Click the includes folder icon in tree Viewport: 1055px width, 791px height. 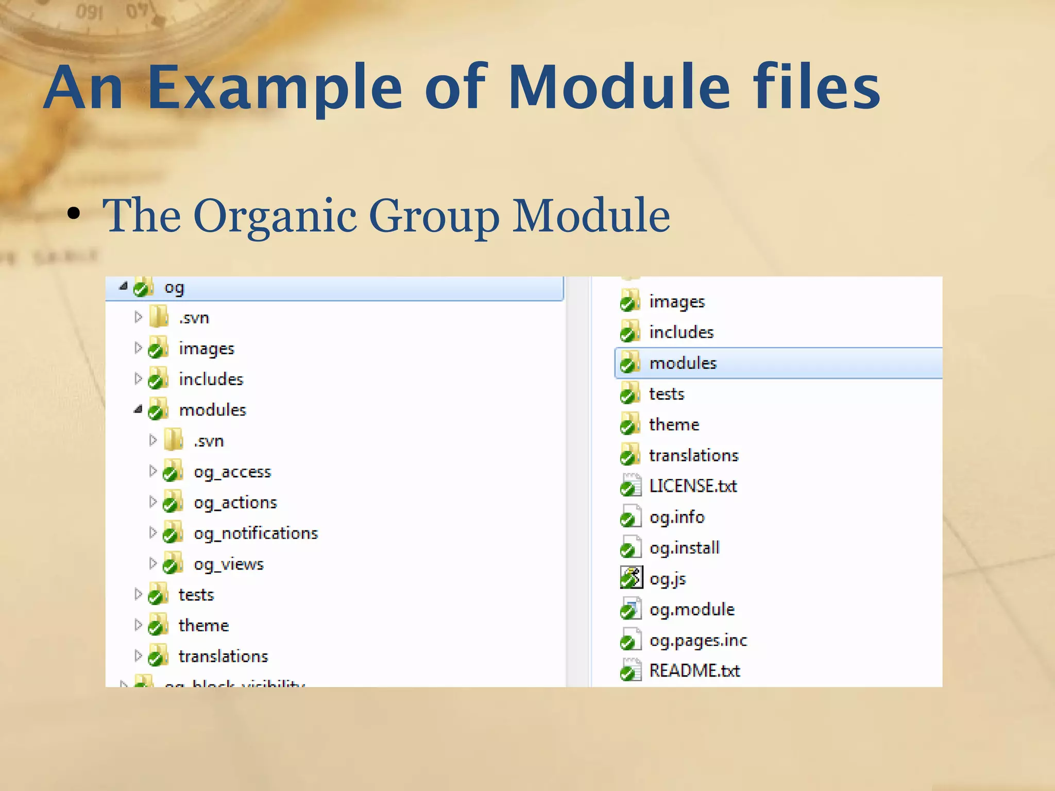click(x=158, y=379)
